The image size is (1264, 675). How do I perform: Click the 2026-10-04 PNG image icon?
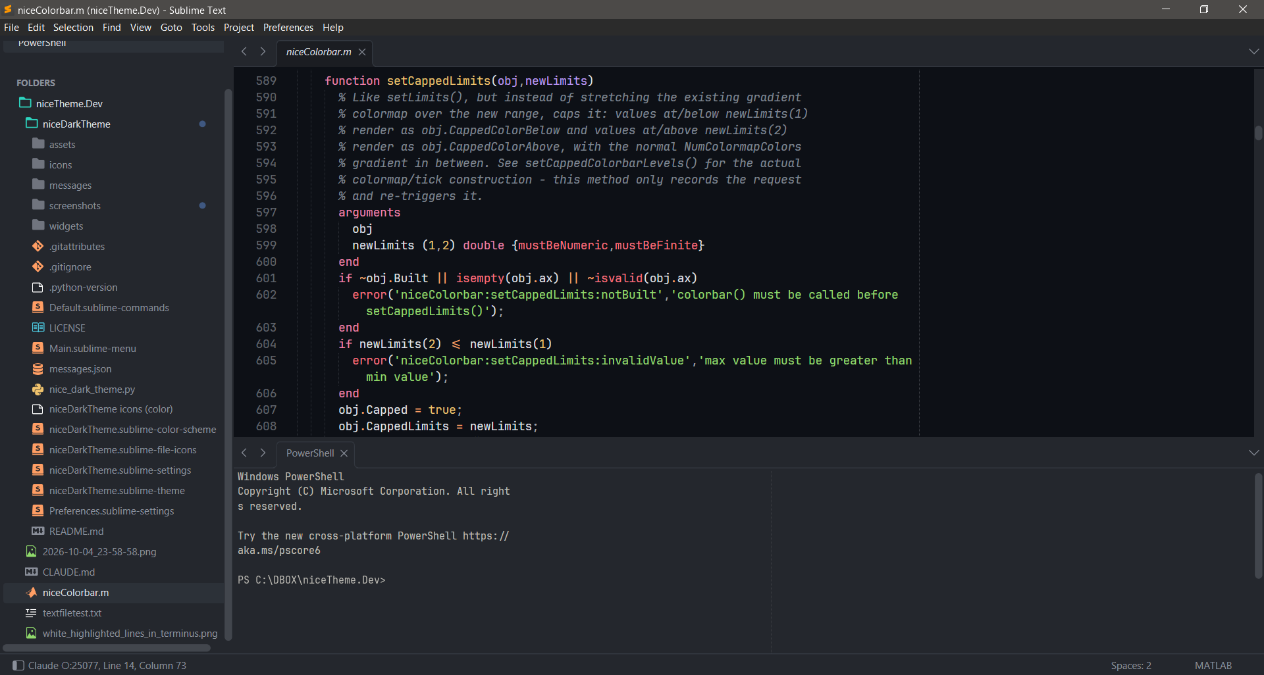pos(32,551)
